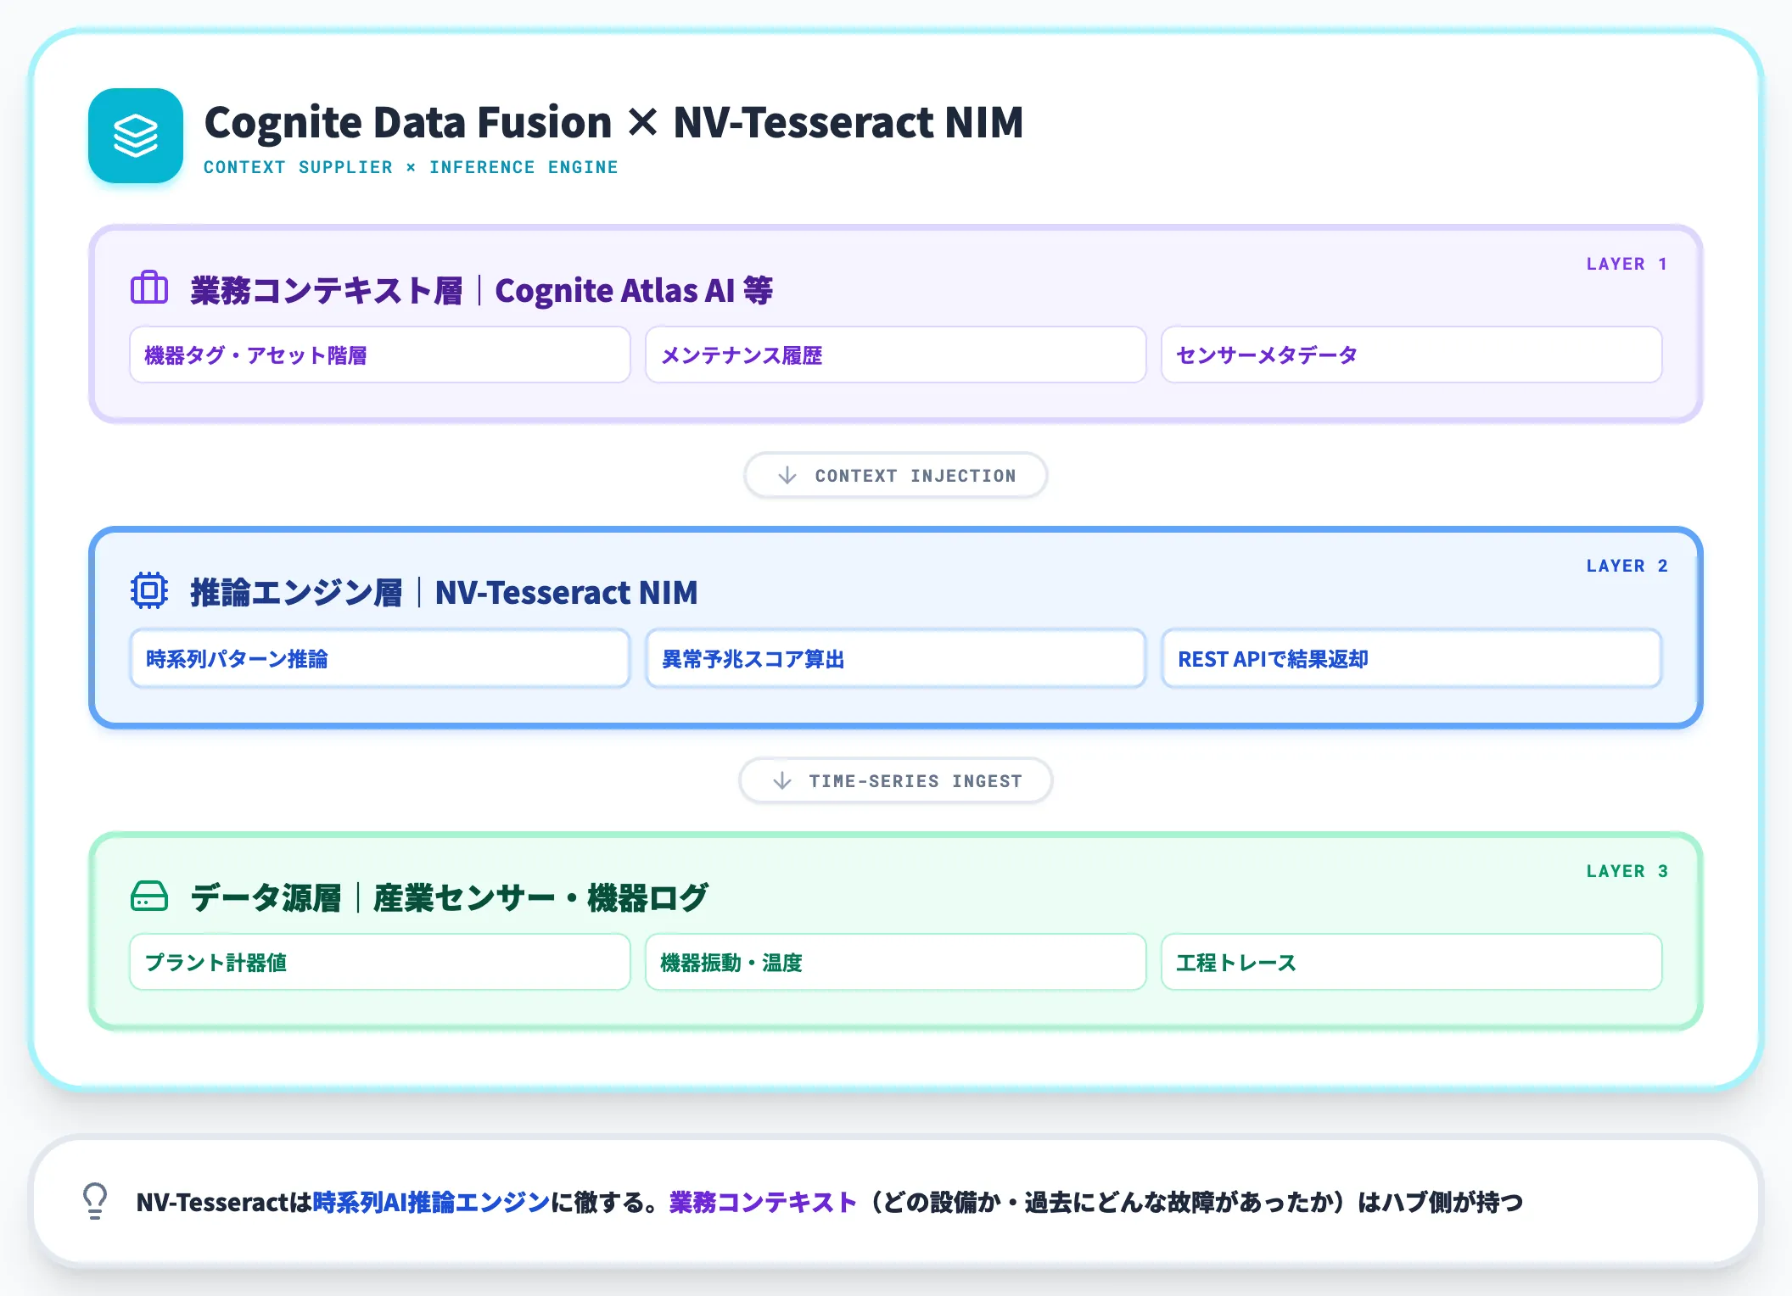Viewport: 1792px width, 1296px height.
Task: Click the Cognite Data Fusion × NV-Tesseract NIM title
Action: 613,122
